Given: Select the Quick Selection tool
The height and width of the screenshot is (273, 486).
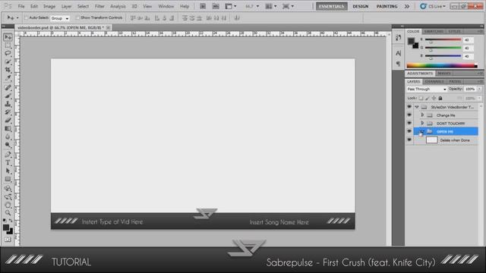Looking at the screenshot, I should coord(8,62).
